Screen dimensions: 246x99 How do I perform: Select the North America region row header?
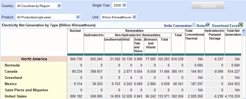[x=34, y=59]
